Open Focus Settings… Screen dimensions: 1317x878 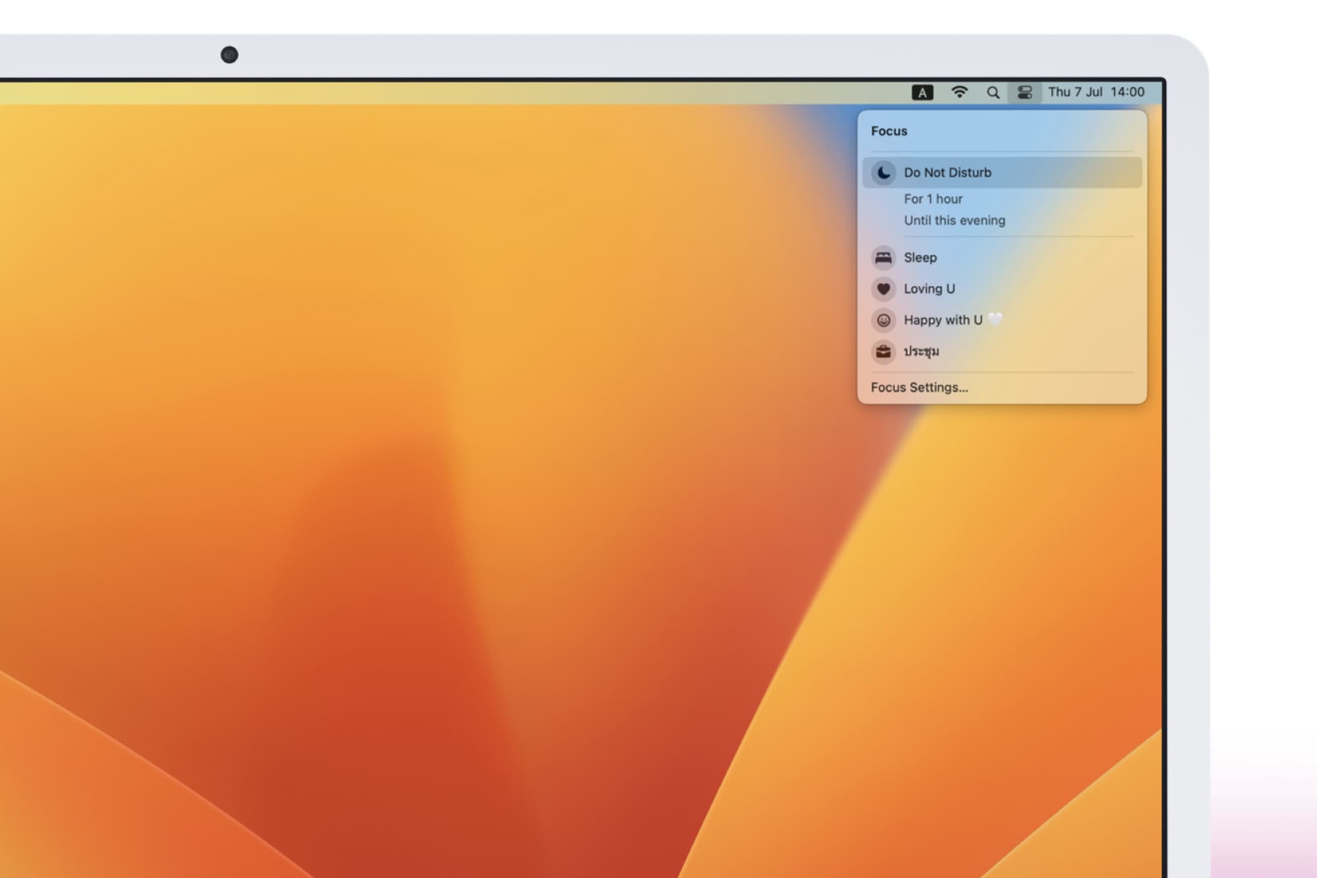point(919,387)
